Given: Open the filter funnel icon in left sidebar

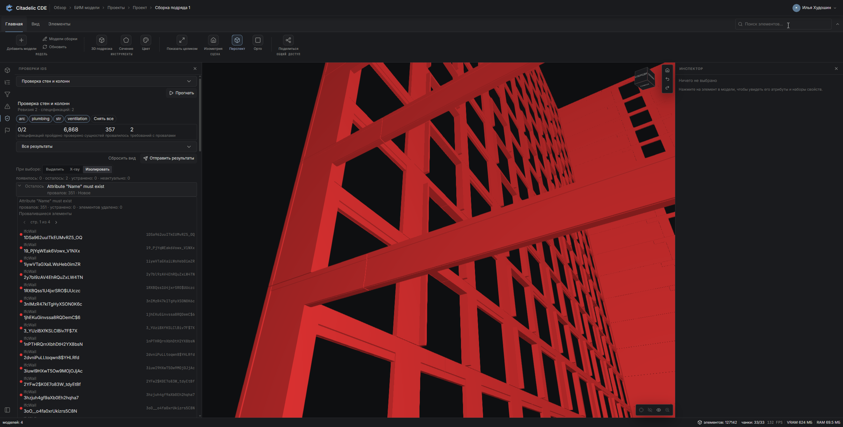Looking at the screenshot, I should (x=7, y=94).
